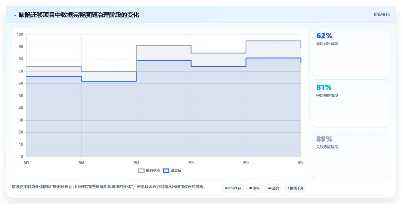Click the M4 x-axis label
This screenshot has width=402, height=204.
click(191, 162)
